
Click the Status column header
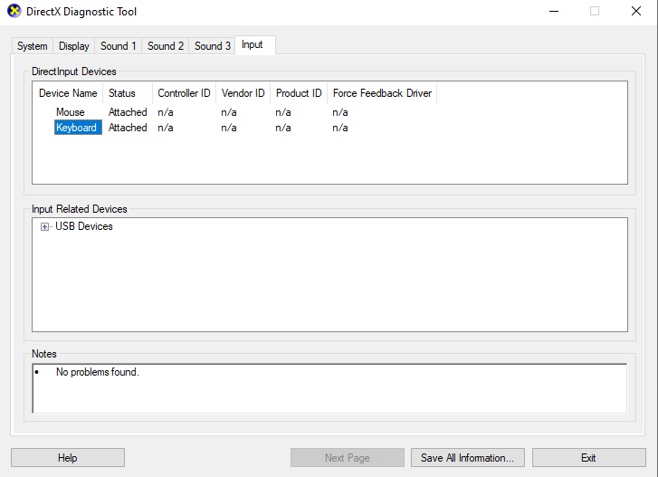click(x=128, y=93)
